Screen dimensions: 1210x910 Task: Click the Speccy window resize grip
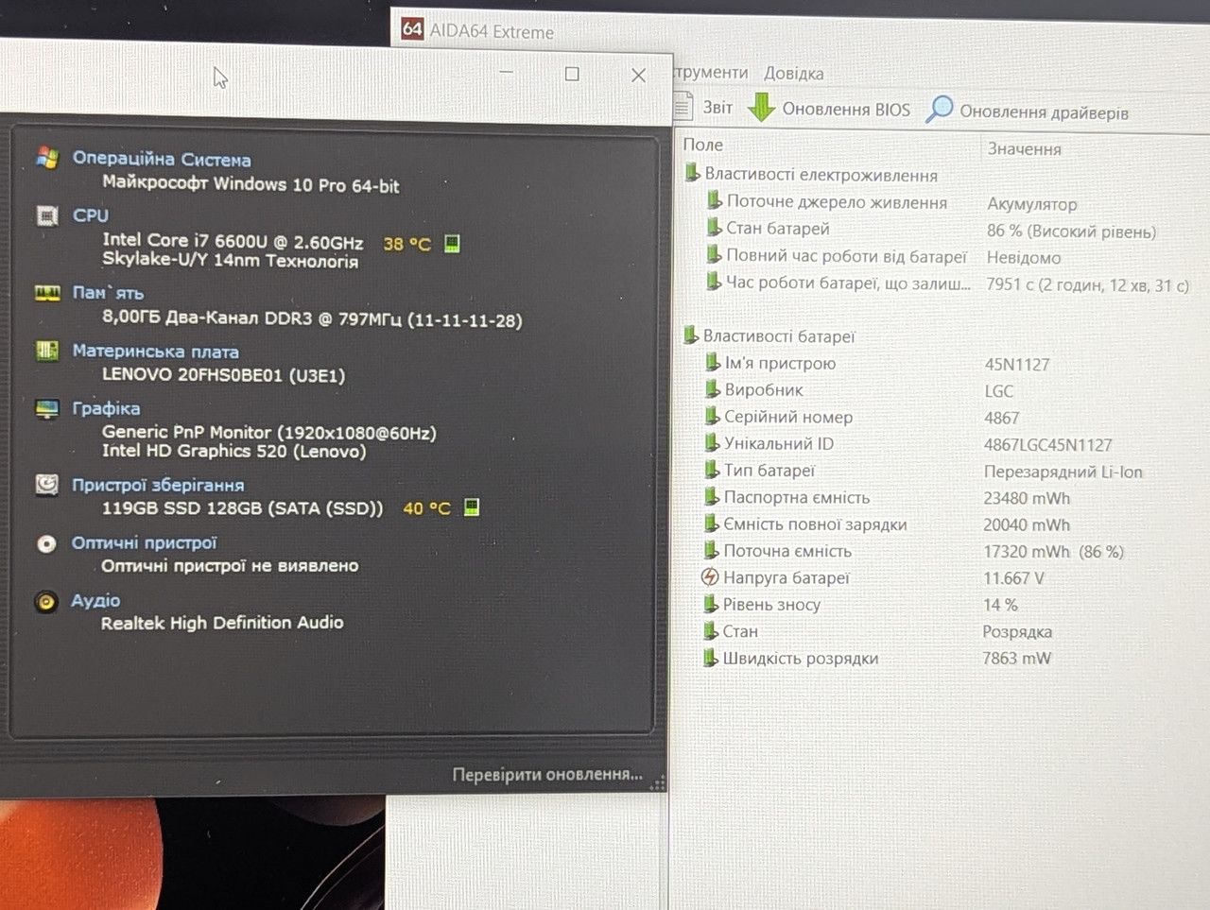click(x=658, y=782)
